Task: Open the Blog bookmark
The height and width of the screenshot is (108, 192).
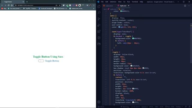Action: 4,8
